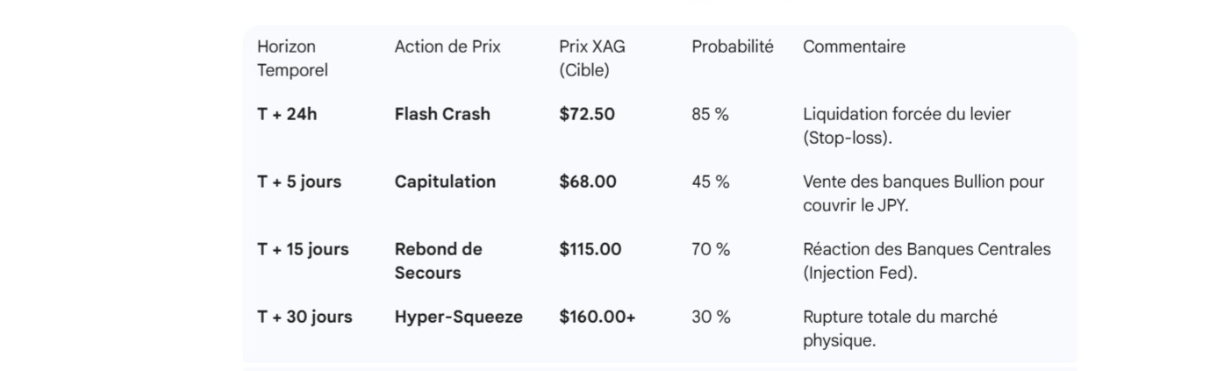Viewport: 1217px width, 371px height.
Task: Select the $72.50 price cell
Action: (587, 114)
